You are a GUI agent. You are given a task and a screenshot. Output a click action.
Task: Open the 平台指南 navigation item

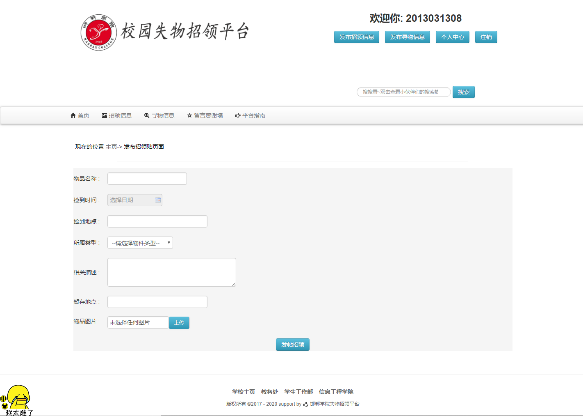pyautogui.click(x=250, y=115)
